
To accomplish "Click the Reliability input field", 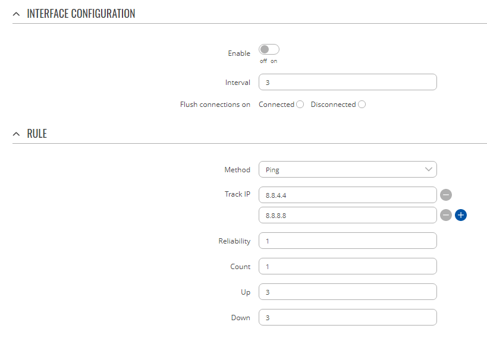I will [x=348, y=241].
